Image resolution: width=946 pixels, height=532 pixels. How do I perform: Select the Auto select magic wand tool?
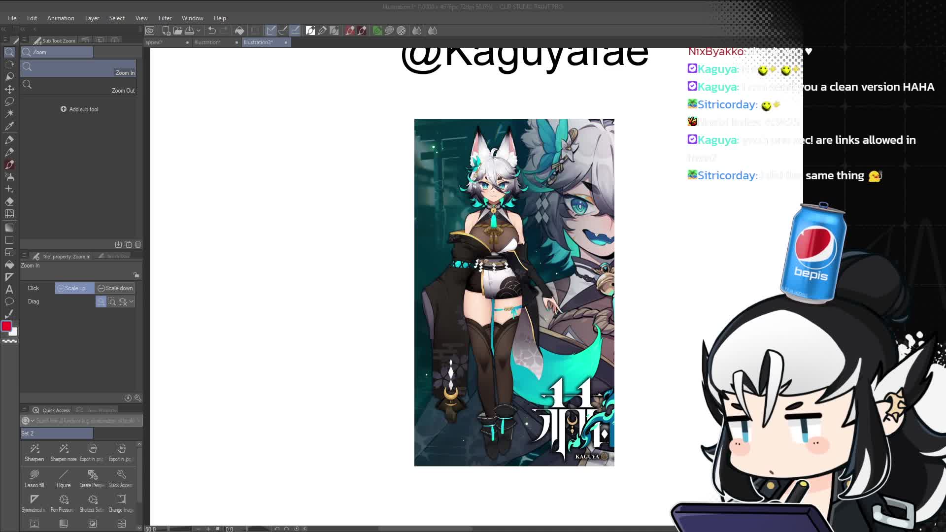9,114
